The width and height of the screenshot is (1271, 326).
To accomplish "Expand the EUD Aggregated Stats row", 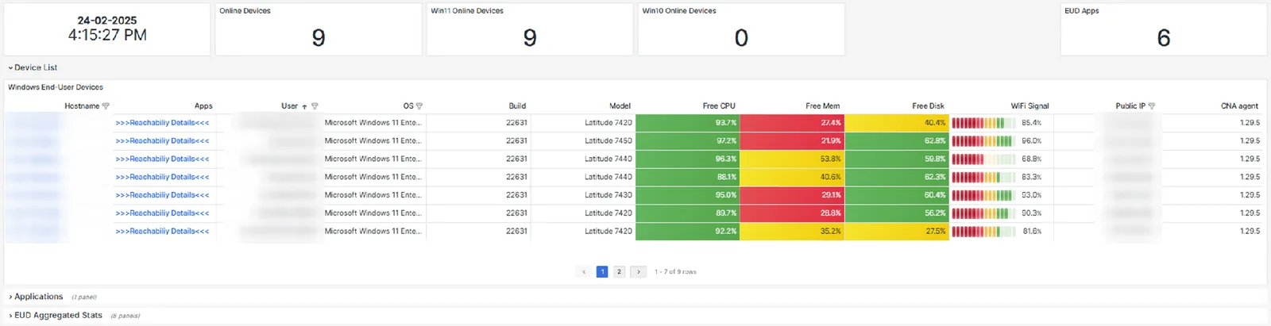I will click(56, 316).
